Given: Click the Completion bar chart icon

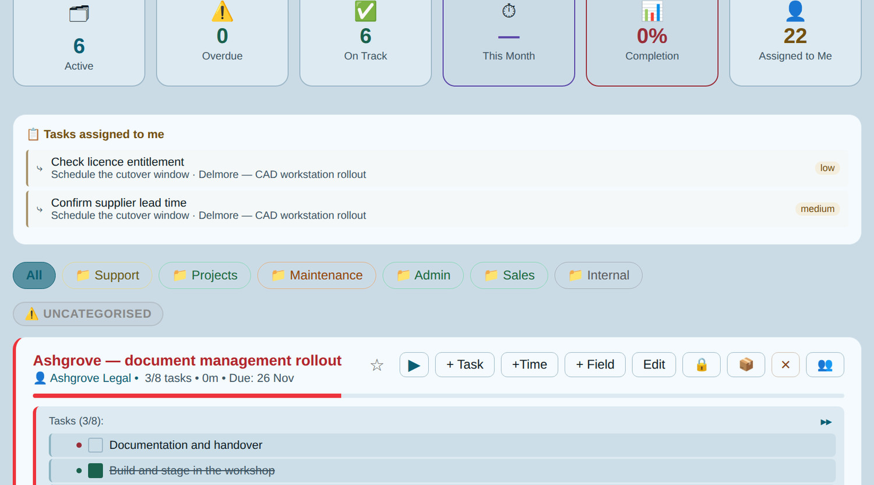Looking at the screenshot, I should (x=652, y=11).
